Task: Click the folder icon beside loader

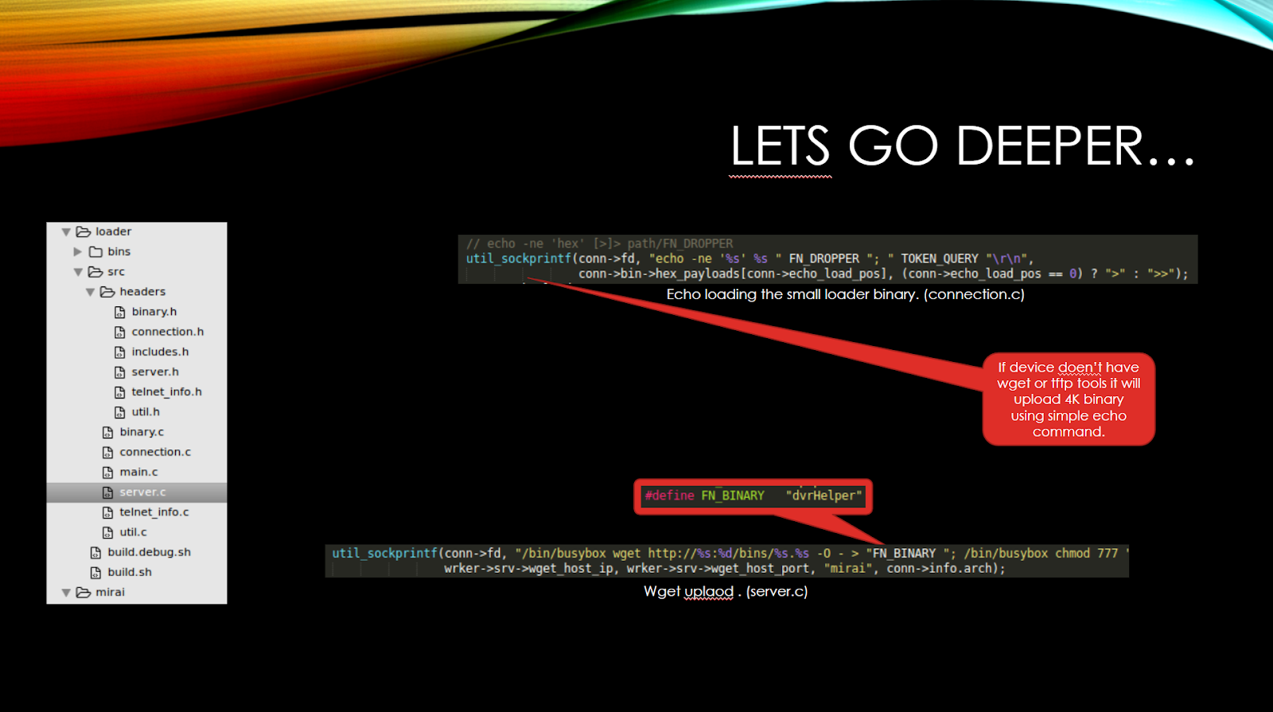Action: pyautogui.click(x=83, y=231)
